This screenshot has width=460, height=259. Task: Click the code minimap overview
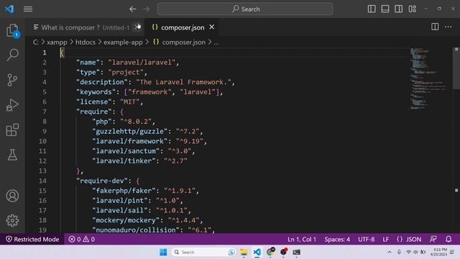pos(428,78)
